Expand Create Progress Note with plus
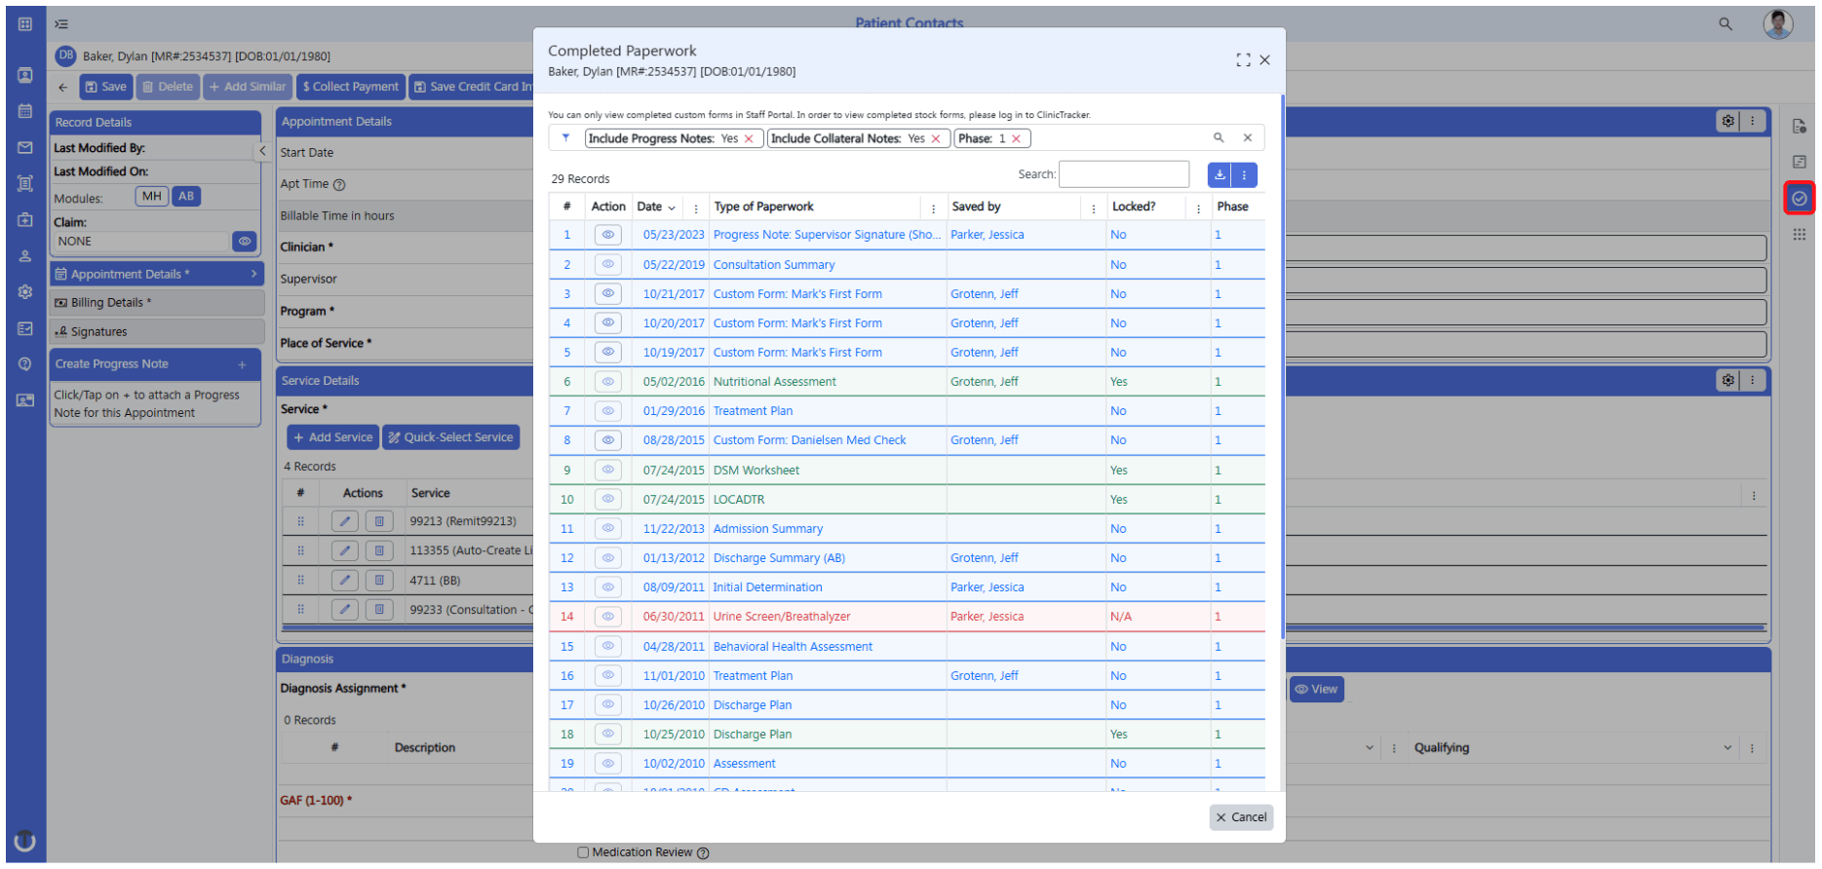The width and height of the screenshot is (1822, 869). click(242, 364)
